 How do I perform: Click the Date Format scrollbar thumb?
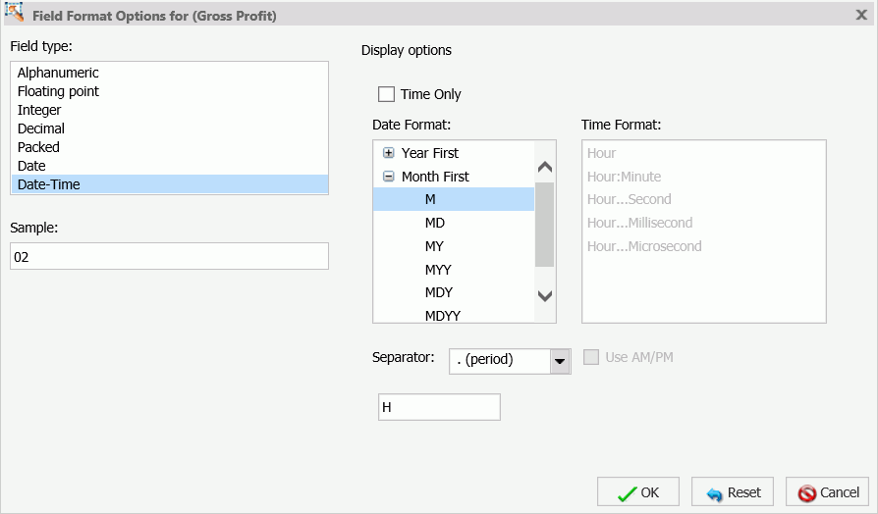[x=545, y=225]
